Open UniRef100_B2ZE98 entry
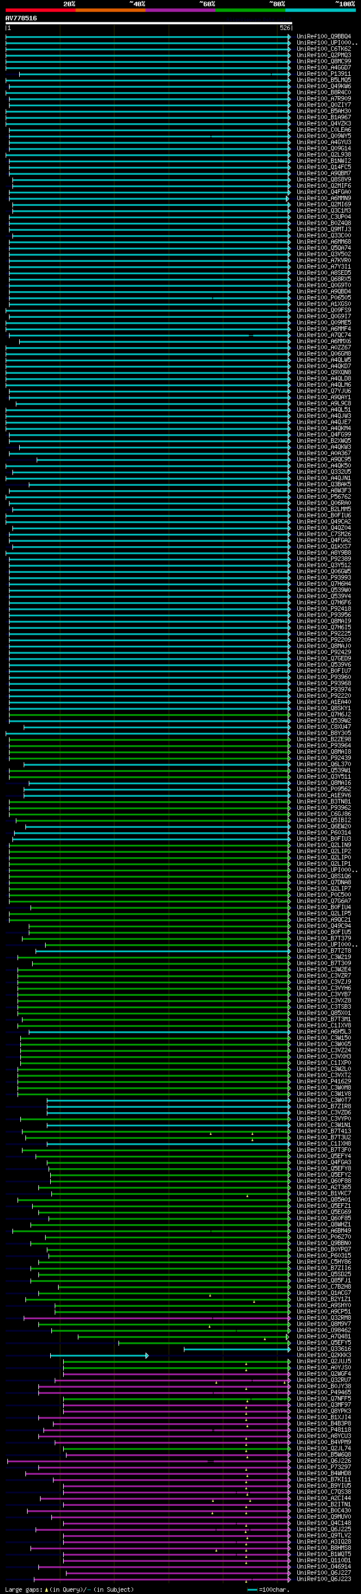The width and height of the screenshot is (361, 1594). pyautogui.click(x=324, y=739)
